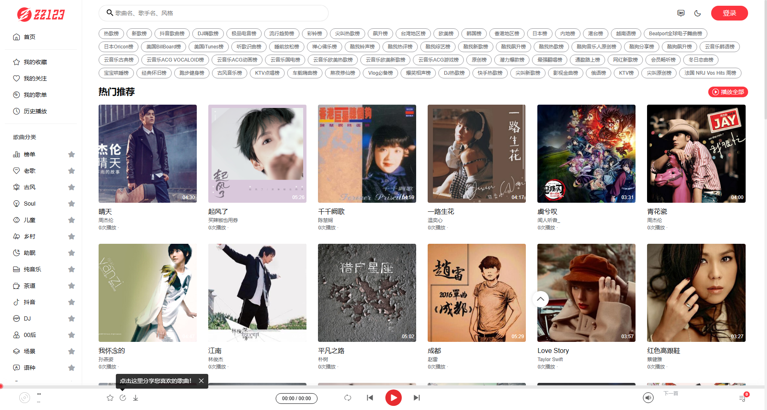Image resolution: width=767 pixels, height=410 pixels.
Task: Open the 起风了 song title link
Action: (218, 212)
